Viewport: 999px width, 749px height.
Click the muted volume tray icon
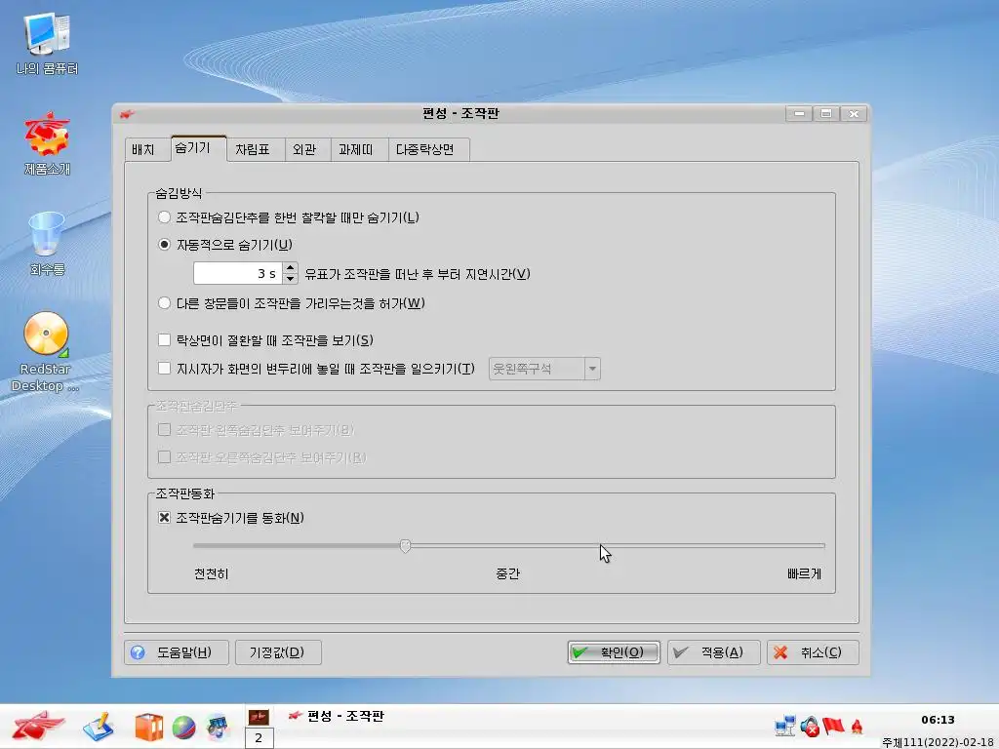(810, 726)
